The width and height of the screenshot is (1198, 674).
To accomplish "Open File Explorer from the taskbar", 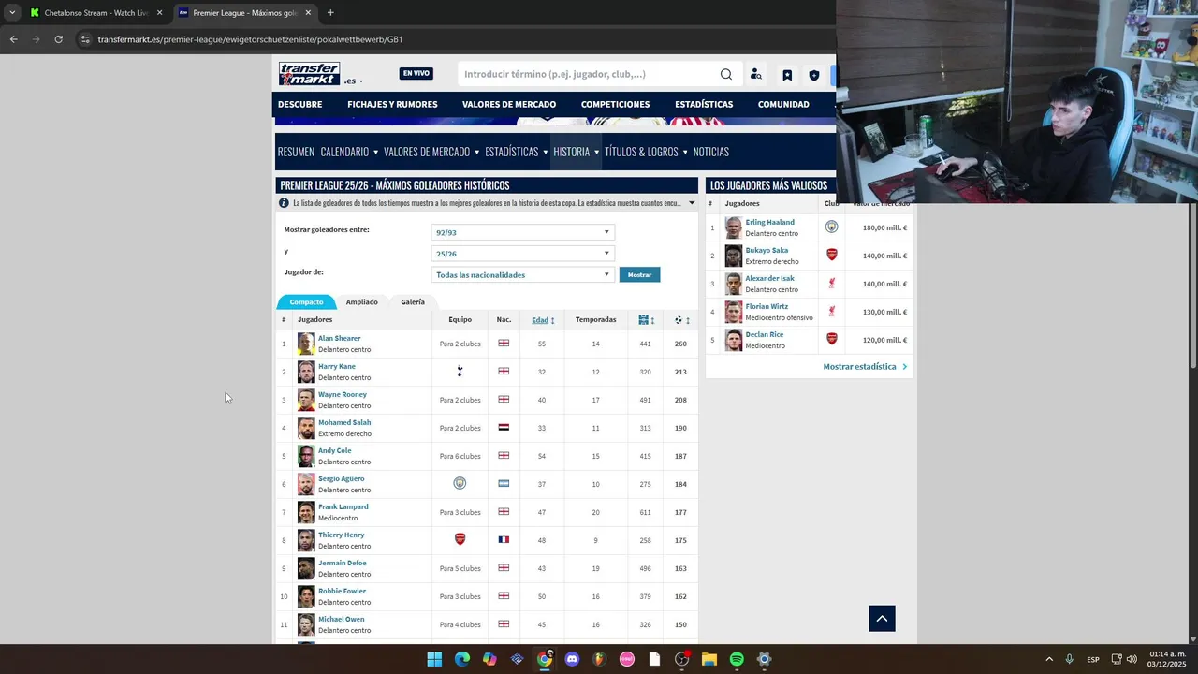I will [x=709, y=659].
